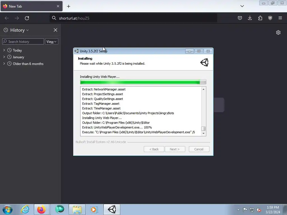
Task: Expand the Today history group
Action: [4, 50]
